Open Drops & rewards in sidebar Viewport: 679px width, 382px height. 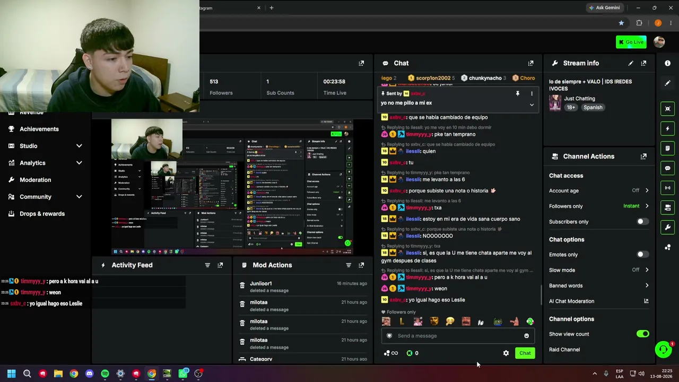[42, 214]
